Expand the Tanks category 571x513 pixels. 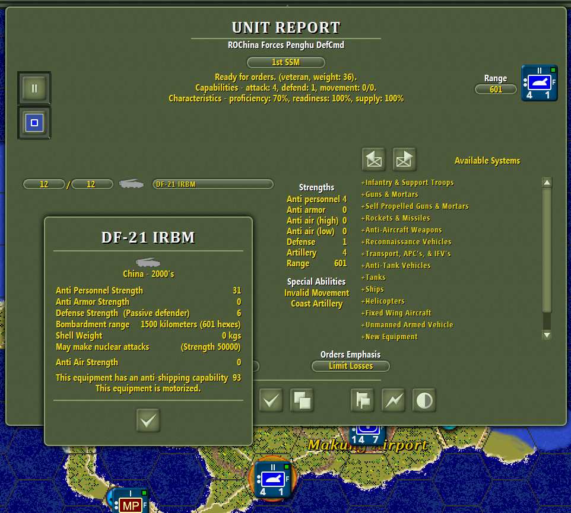[373, 277]
